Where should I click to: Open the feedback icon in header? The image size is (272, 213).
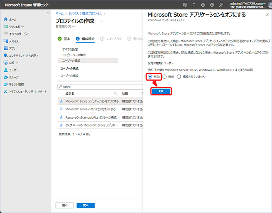(x=221, y=5)
